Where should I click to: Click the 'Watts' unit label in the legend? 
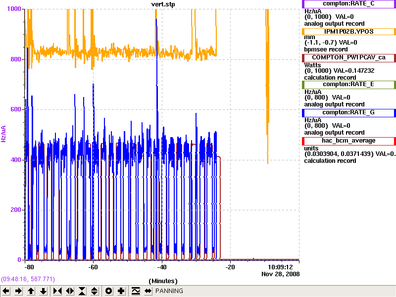pyautogui.click(x=312, y=65)
